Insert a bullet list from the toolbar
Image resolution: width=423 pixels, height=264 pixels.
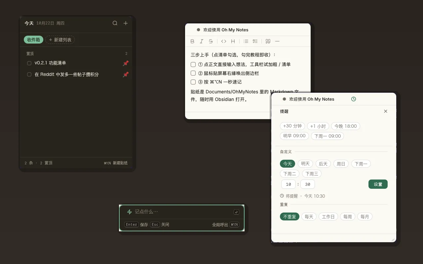click(246, 41)
